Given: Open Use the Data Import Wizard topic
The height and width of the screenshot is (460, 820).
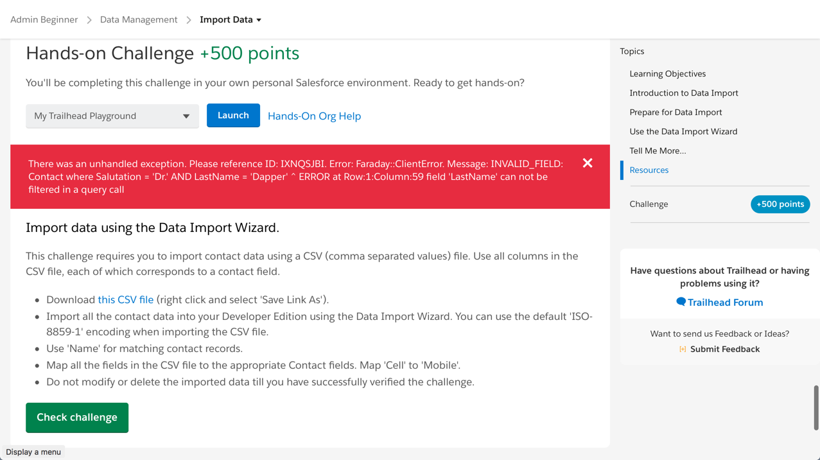Looking at the screenshot, I should 683,131.
